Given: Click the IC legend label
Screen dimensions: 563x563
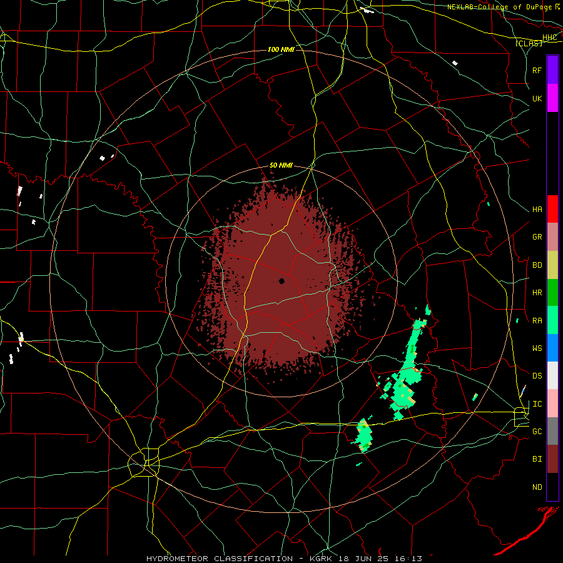Looking at the screenshot, I should (537, 404).
